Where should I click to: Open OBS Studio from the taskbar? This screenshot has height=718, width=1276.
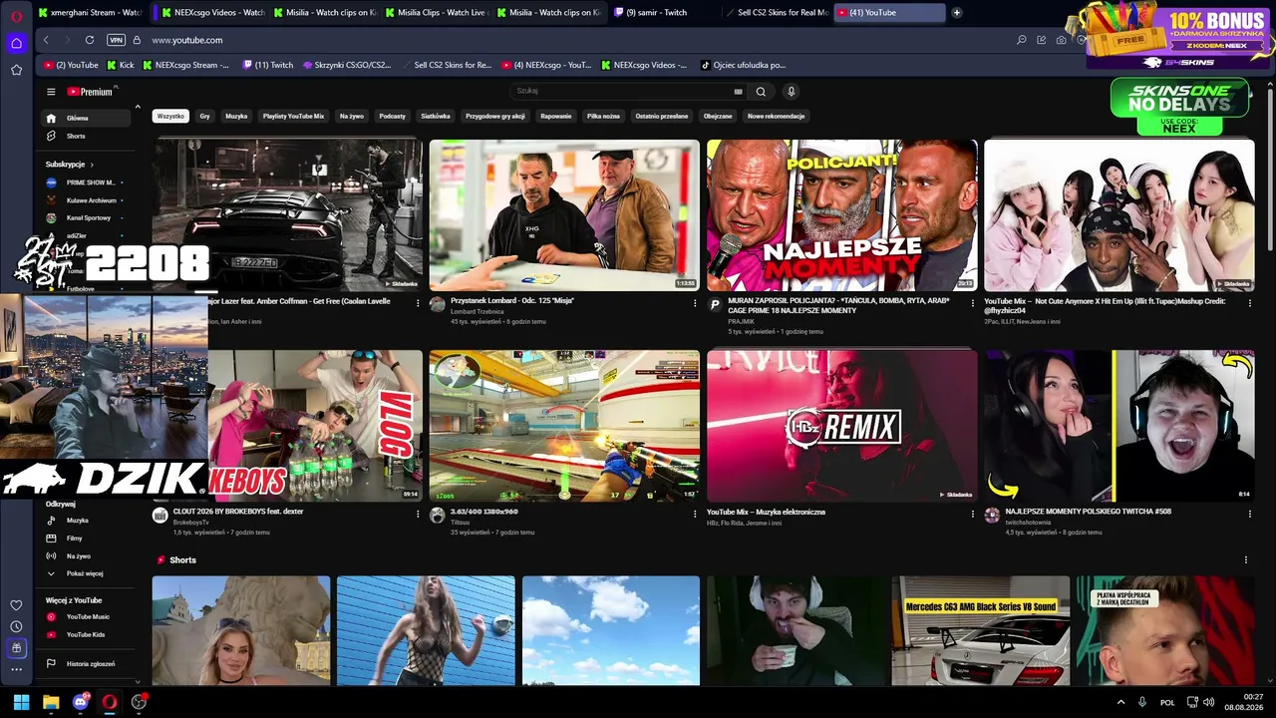139,702
